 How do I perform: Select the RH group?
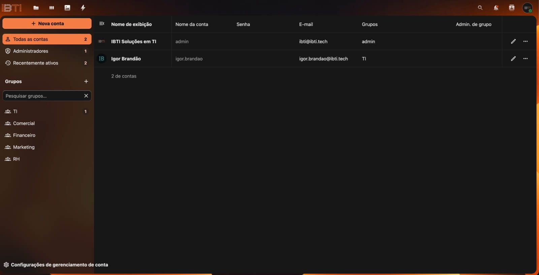click(47, 159)
